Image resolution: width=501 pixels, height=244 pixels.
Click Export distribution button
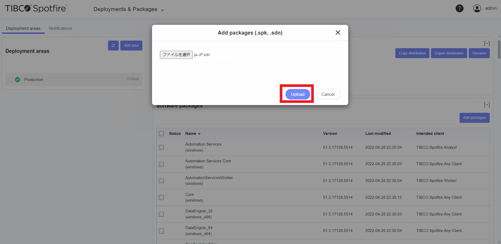click(x=449, y=53)
